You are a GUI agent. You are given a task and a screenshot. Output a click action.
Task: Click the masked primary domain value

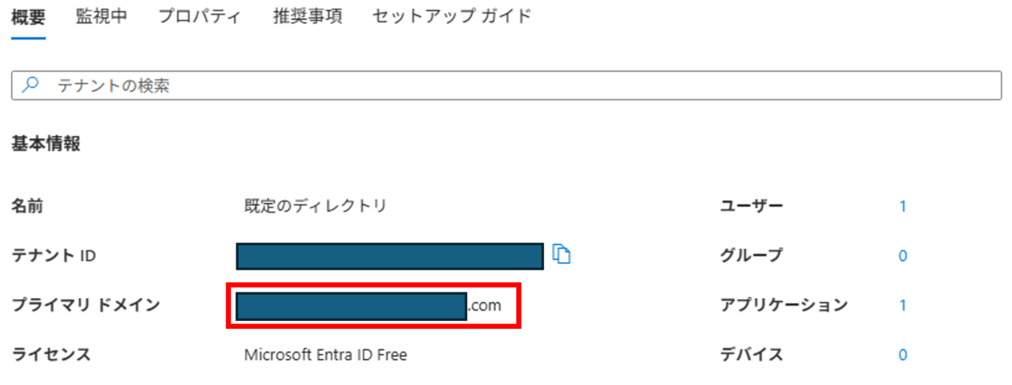pos(352,306)
